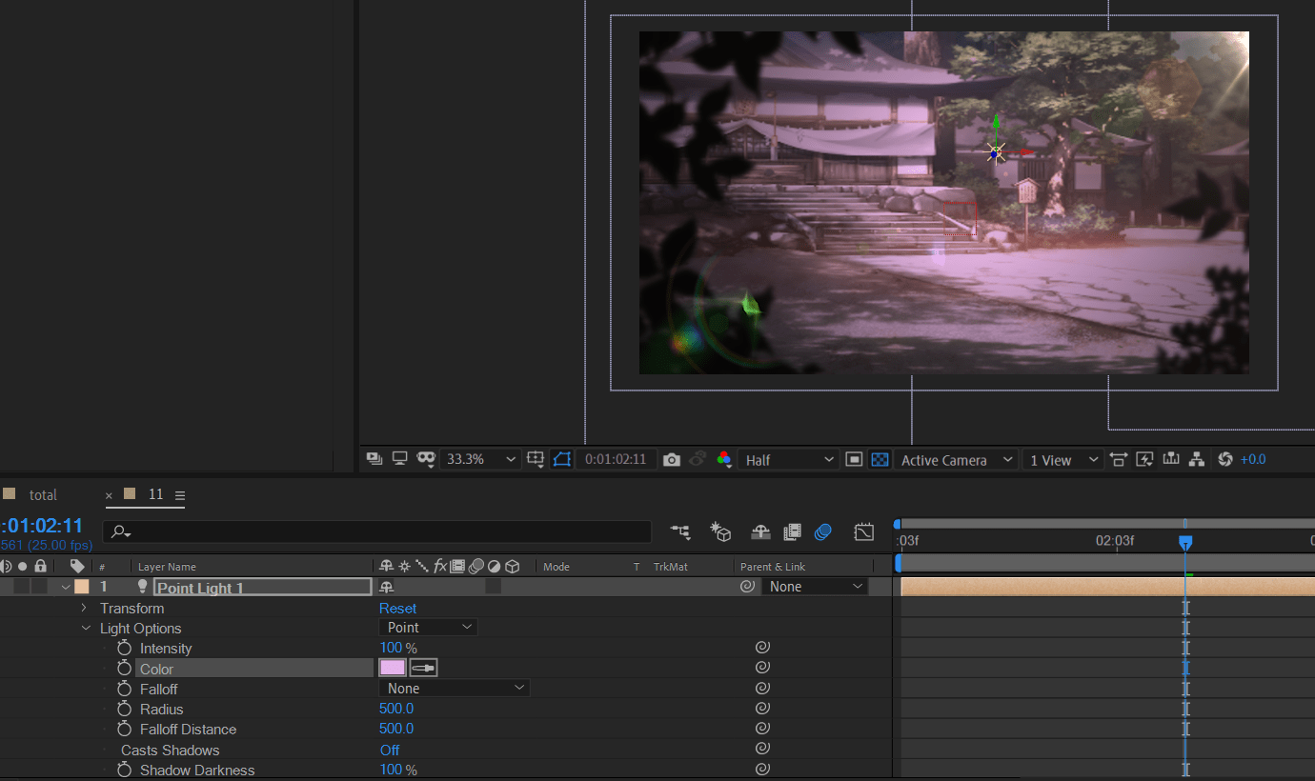The height and width of the screenshot is (781, 1315).
Task: Click the Casts Shadows Off value
Action: (x=390, y=750)
